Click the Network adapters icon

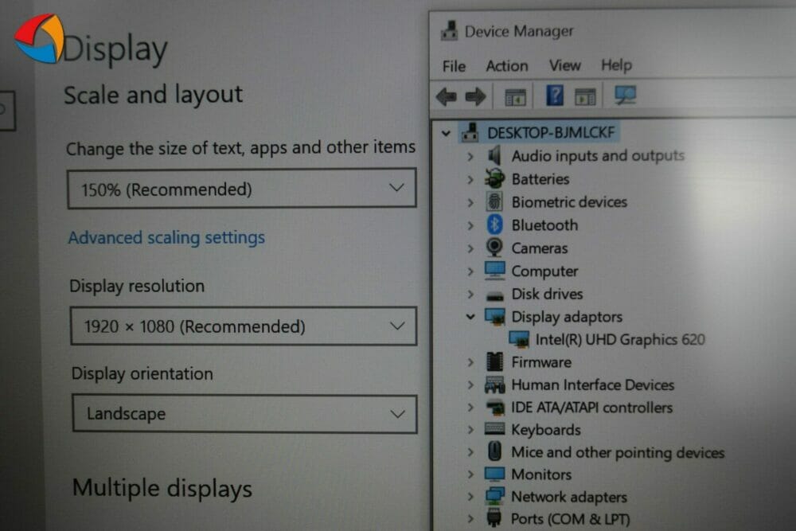(x=494, y=497)
